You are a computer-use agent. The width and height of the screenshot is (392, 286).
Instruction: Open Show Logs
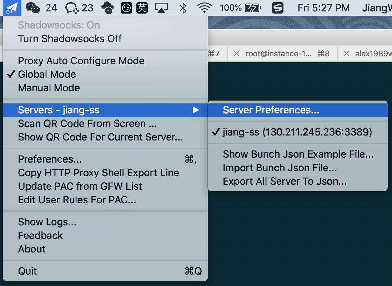pos(105,222)
